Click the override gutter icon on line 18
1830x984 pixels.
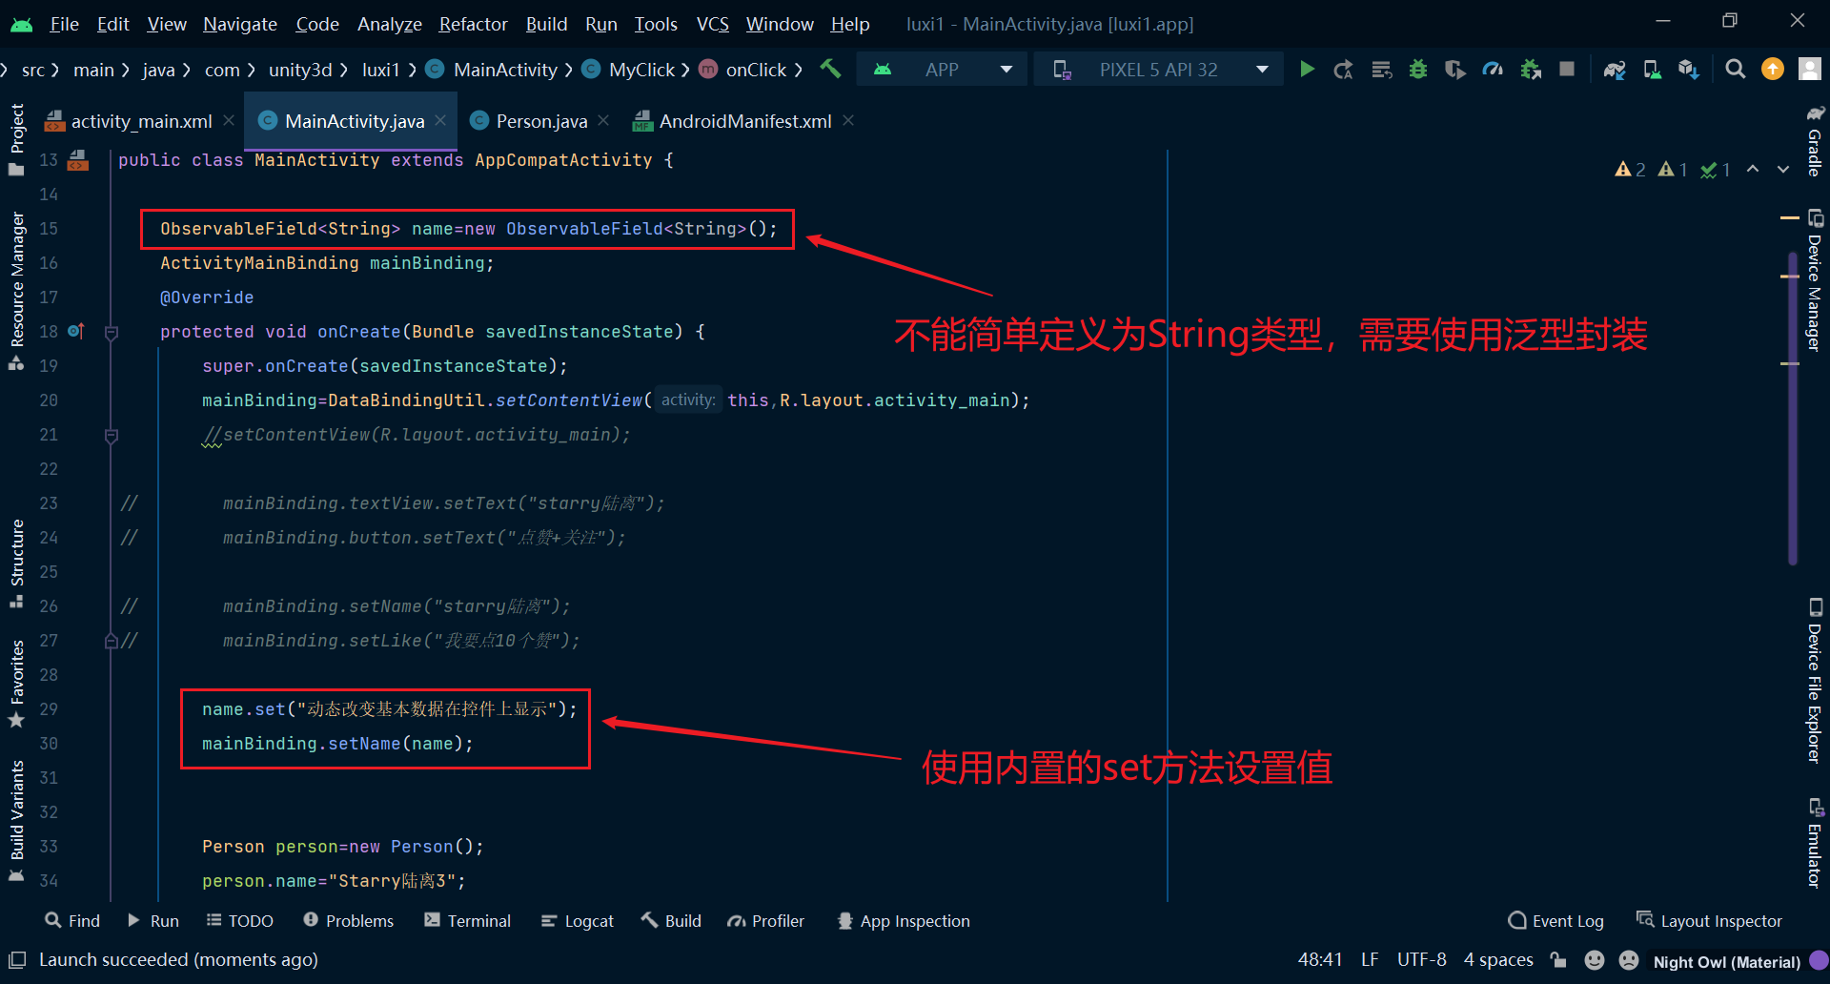76,331
